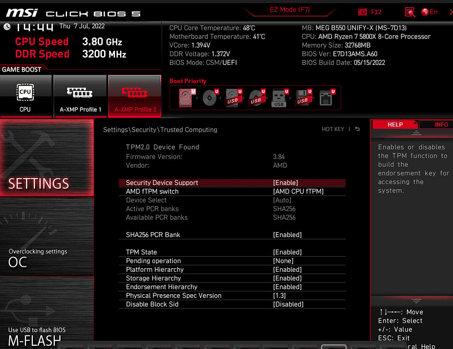The image size is (453, 349).
Task: Click the GAME BOOST label
Action: tap(21, 69)
